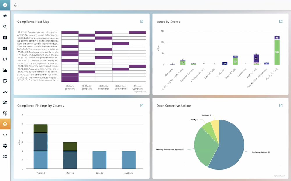The height and width of the screenshot is (181, 291).
Task: Click the 'Initiate: 6' label
Action: point(206,115)
